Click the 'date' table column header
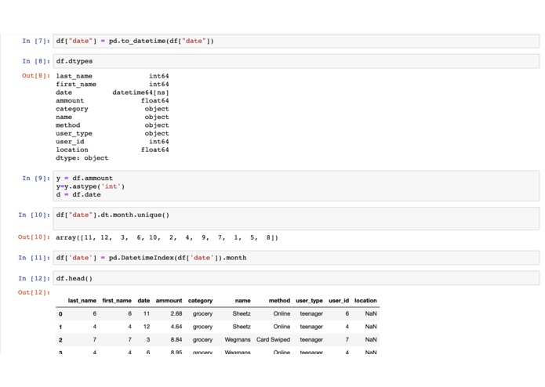The image size is (545, 387). pos(144,301)
